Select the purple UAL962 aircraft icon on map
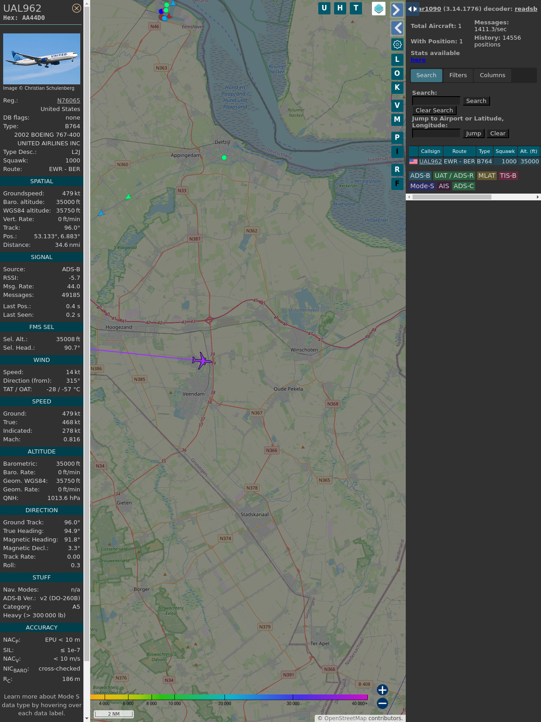541x722 pixels. coord(202,361)
